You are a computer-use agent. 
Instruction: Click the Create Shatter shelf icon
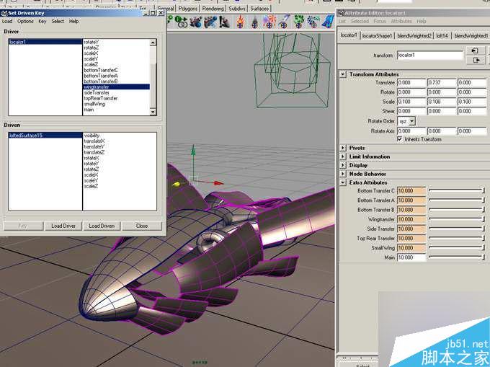[x=298, y=22]
